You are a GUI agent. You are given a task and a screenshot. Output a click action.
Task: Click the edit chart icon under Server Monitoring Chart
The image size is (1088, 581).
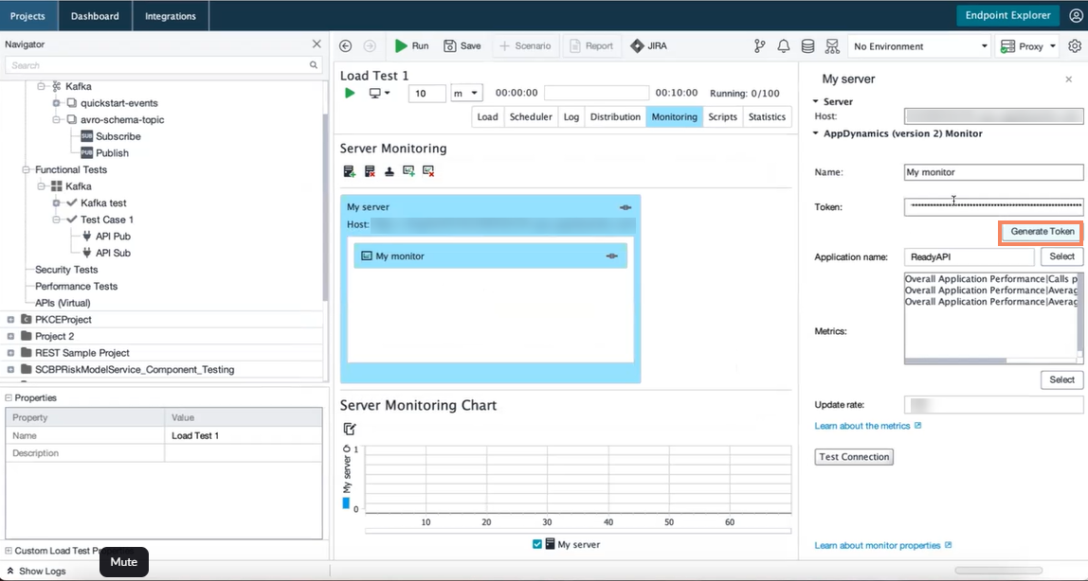(x=349, y=428)
